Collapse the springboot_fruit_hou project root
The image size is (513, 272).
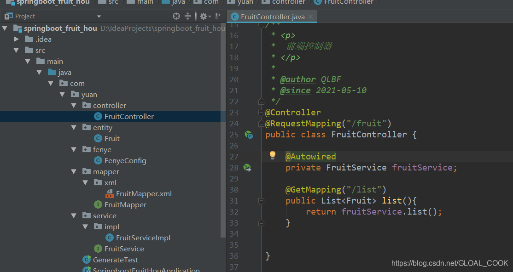[5, 28]
